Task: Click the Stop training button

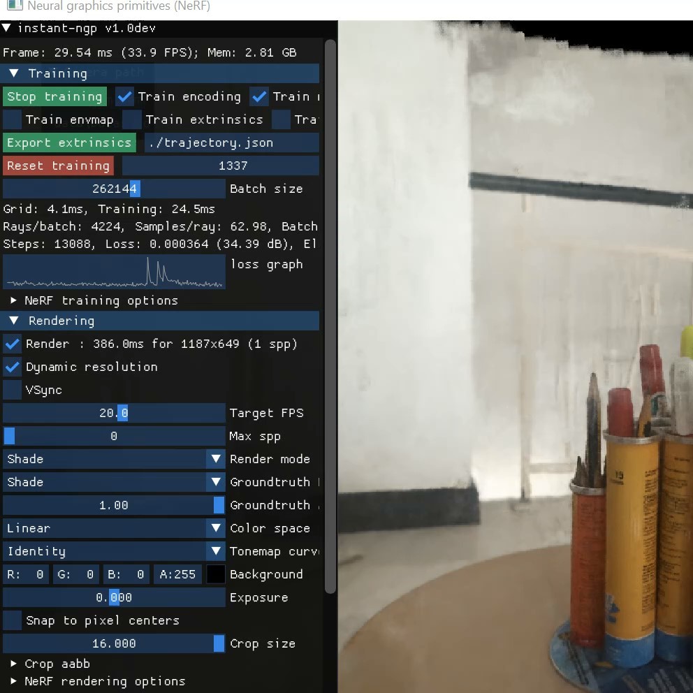Action: pos(54,96)
